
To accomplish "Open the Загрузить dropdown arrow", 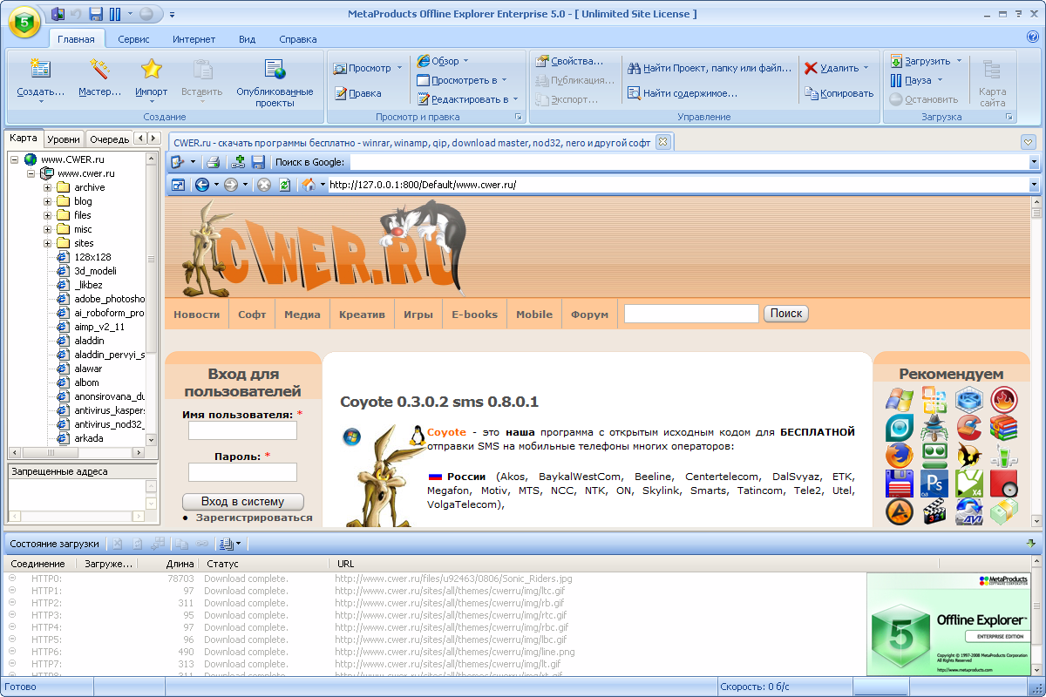I will pyautogui.click(x=959, y=61).
